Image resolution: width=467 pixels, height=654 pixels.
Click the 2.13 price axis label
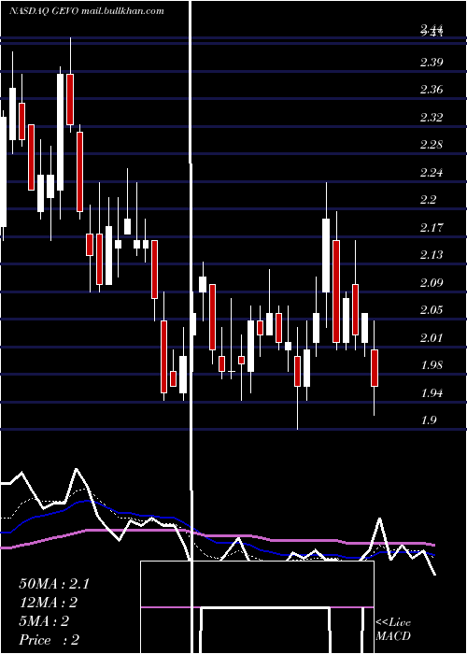[x=432, y=255]
